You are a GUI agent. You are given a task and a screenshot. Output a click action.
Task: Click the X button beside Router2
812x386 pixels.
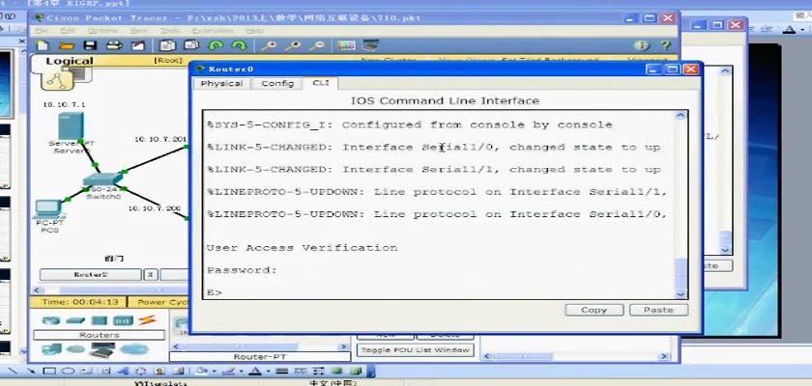(x=150, y=274)
